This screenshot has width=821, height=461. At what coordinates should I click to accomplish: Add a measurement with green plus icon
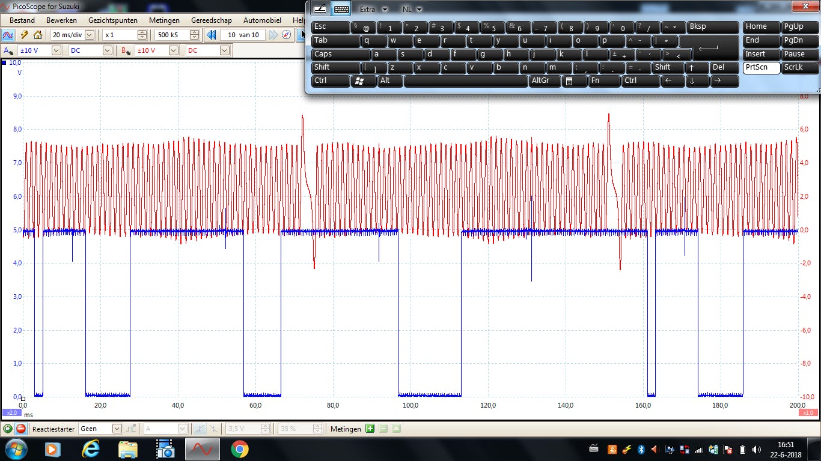click(x=370, y=429)
